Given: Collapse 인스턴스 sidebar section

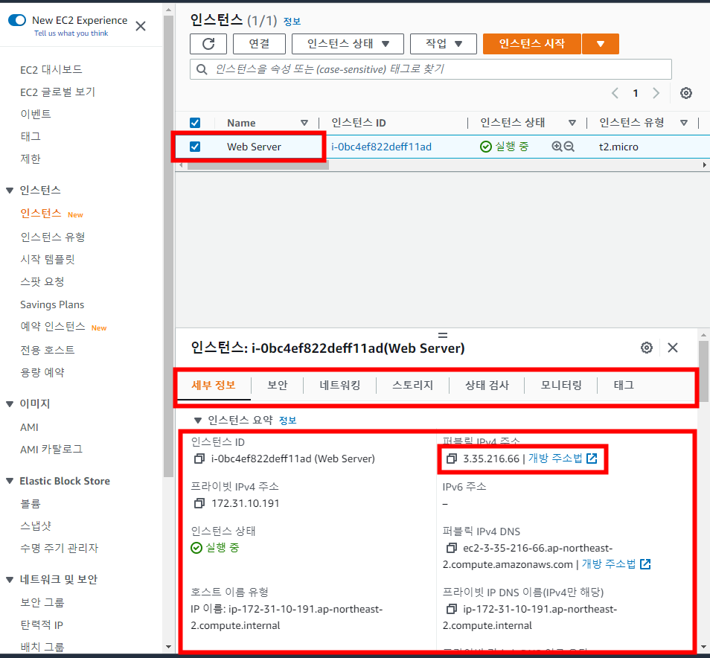Looking at the screenshot, I should pos(10,191).
